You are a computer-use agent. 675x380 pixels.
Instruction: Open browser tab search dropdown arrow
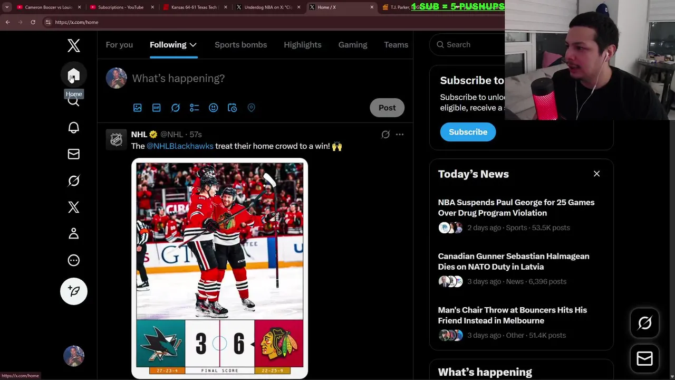pyautogui.click(x=6, y=7)
